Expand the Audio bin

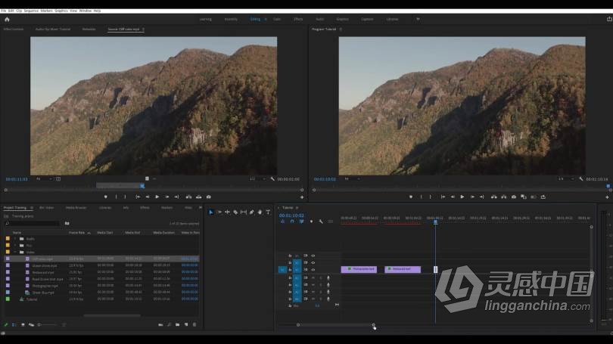pos(15,239)
